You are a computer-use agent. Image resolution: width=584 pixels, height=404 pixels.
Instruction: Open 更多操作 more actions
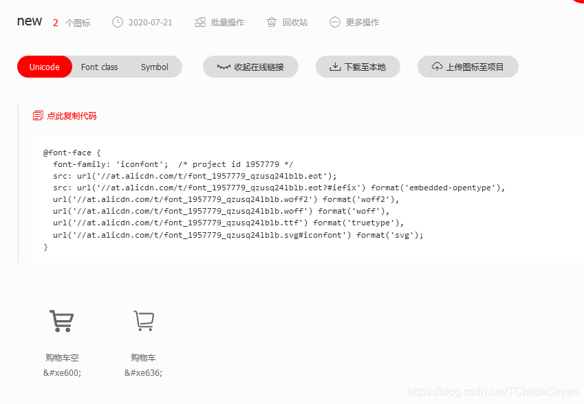363,23
